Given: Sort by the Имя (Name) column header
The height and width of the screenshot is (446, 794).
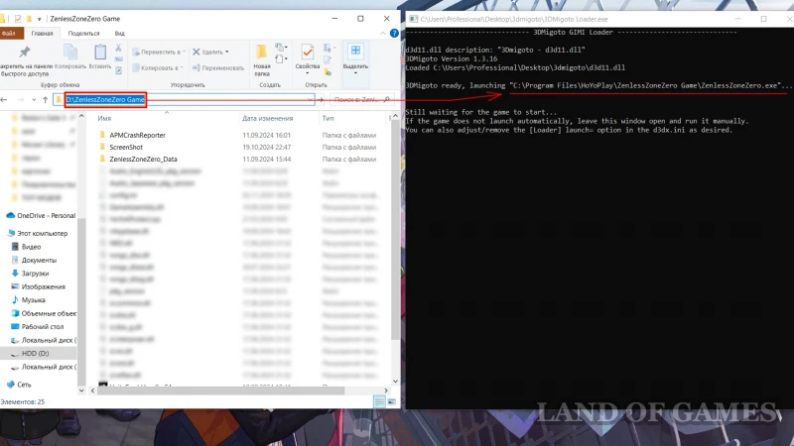Looking at the screenshot, I should [x=104, y=118].
